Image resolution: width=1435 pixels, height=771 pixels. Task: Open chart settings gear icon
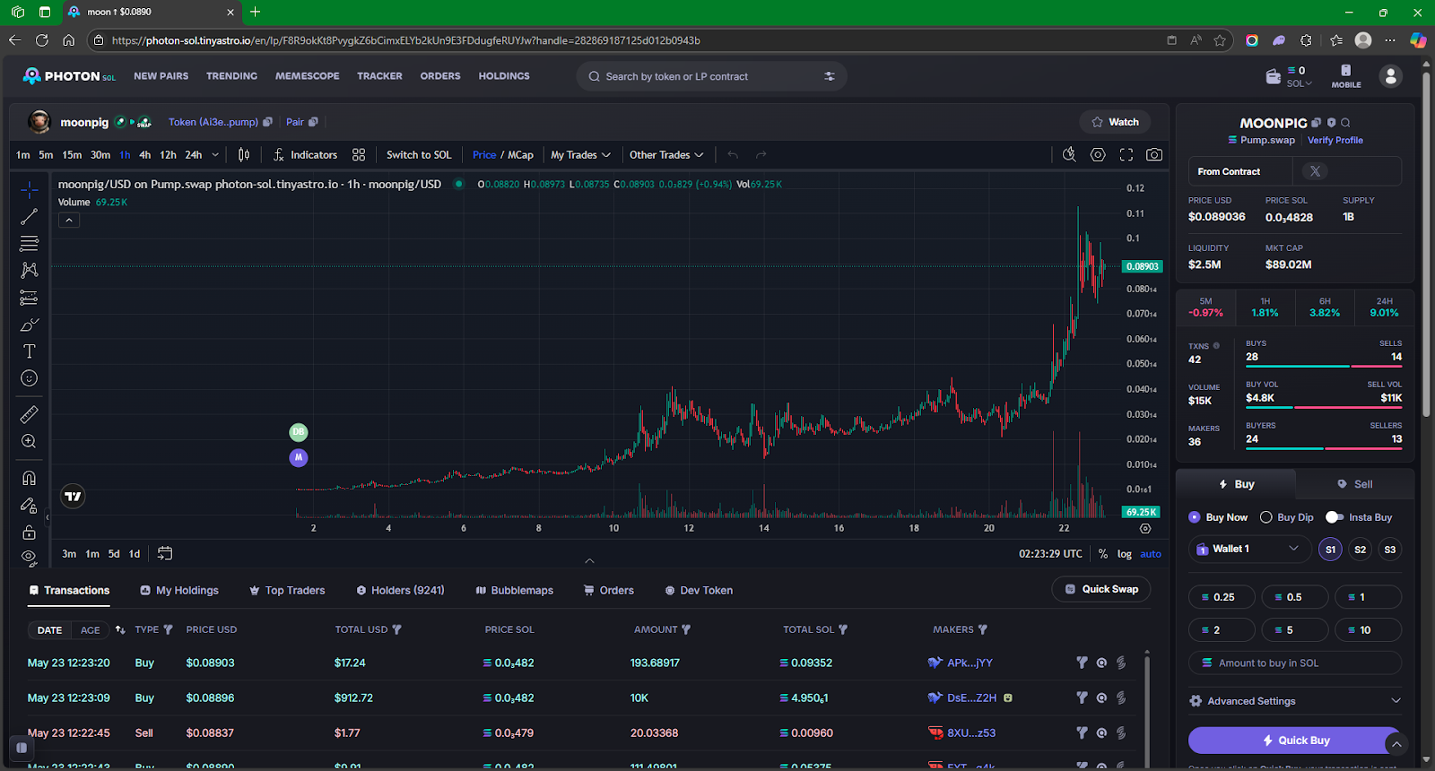click(1098, 155)
